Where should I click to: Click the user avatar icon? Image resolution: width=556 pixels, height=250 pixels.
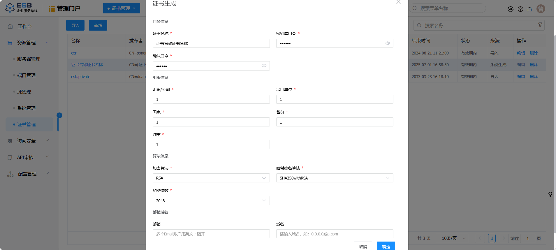pyautogui.click(x=541, y=9)
